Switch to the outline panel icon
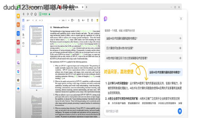This screenshot has height=118, width=197. pos(23,36)
